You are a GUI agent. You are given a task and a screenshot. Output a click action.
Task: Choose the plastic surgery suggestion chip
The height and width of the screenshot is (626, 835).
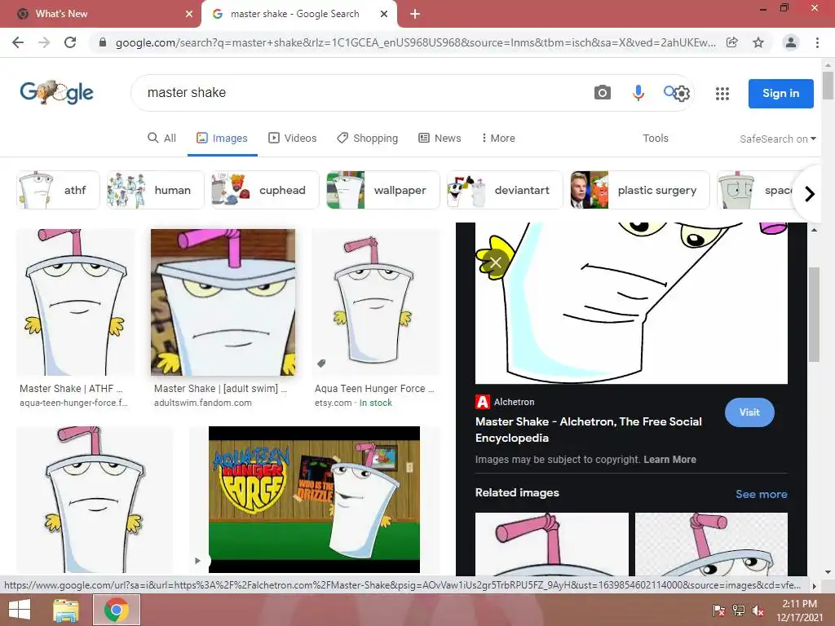pyautogui.click(x=640, y=190)
